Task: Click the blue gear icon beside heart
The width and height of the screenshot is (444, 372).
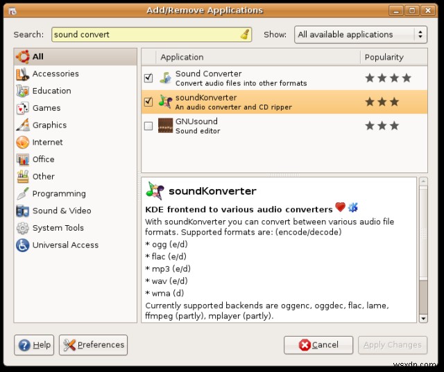Action: [x=353, y=208]
